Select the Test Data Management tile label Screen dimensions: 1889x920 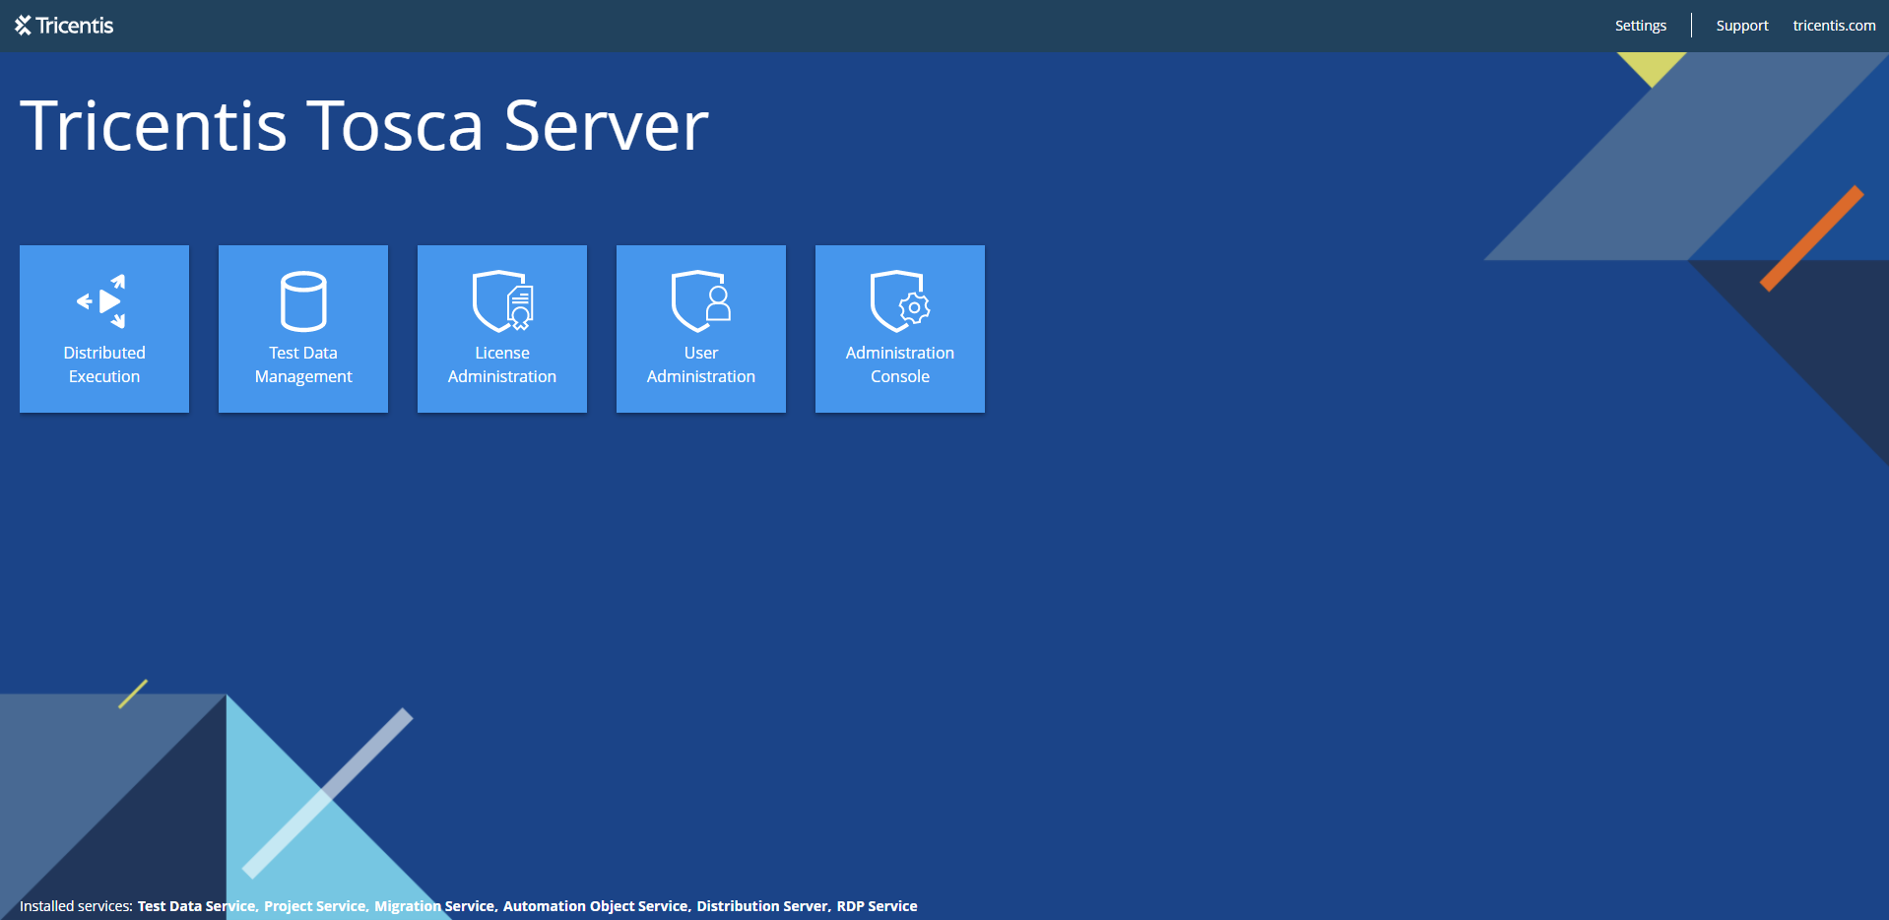[x=303, y=364]
